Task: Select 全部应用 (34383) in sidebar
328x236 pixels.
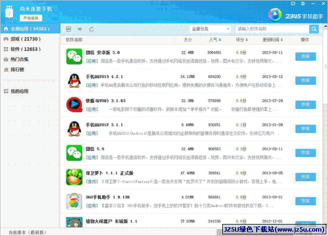Action: [x=30, y=29]
